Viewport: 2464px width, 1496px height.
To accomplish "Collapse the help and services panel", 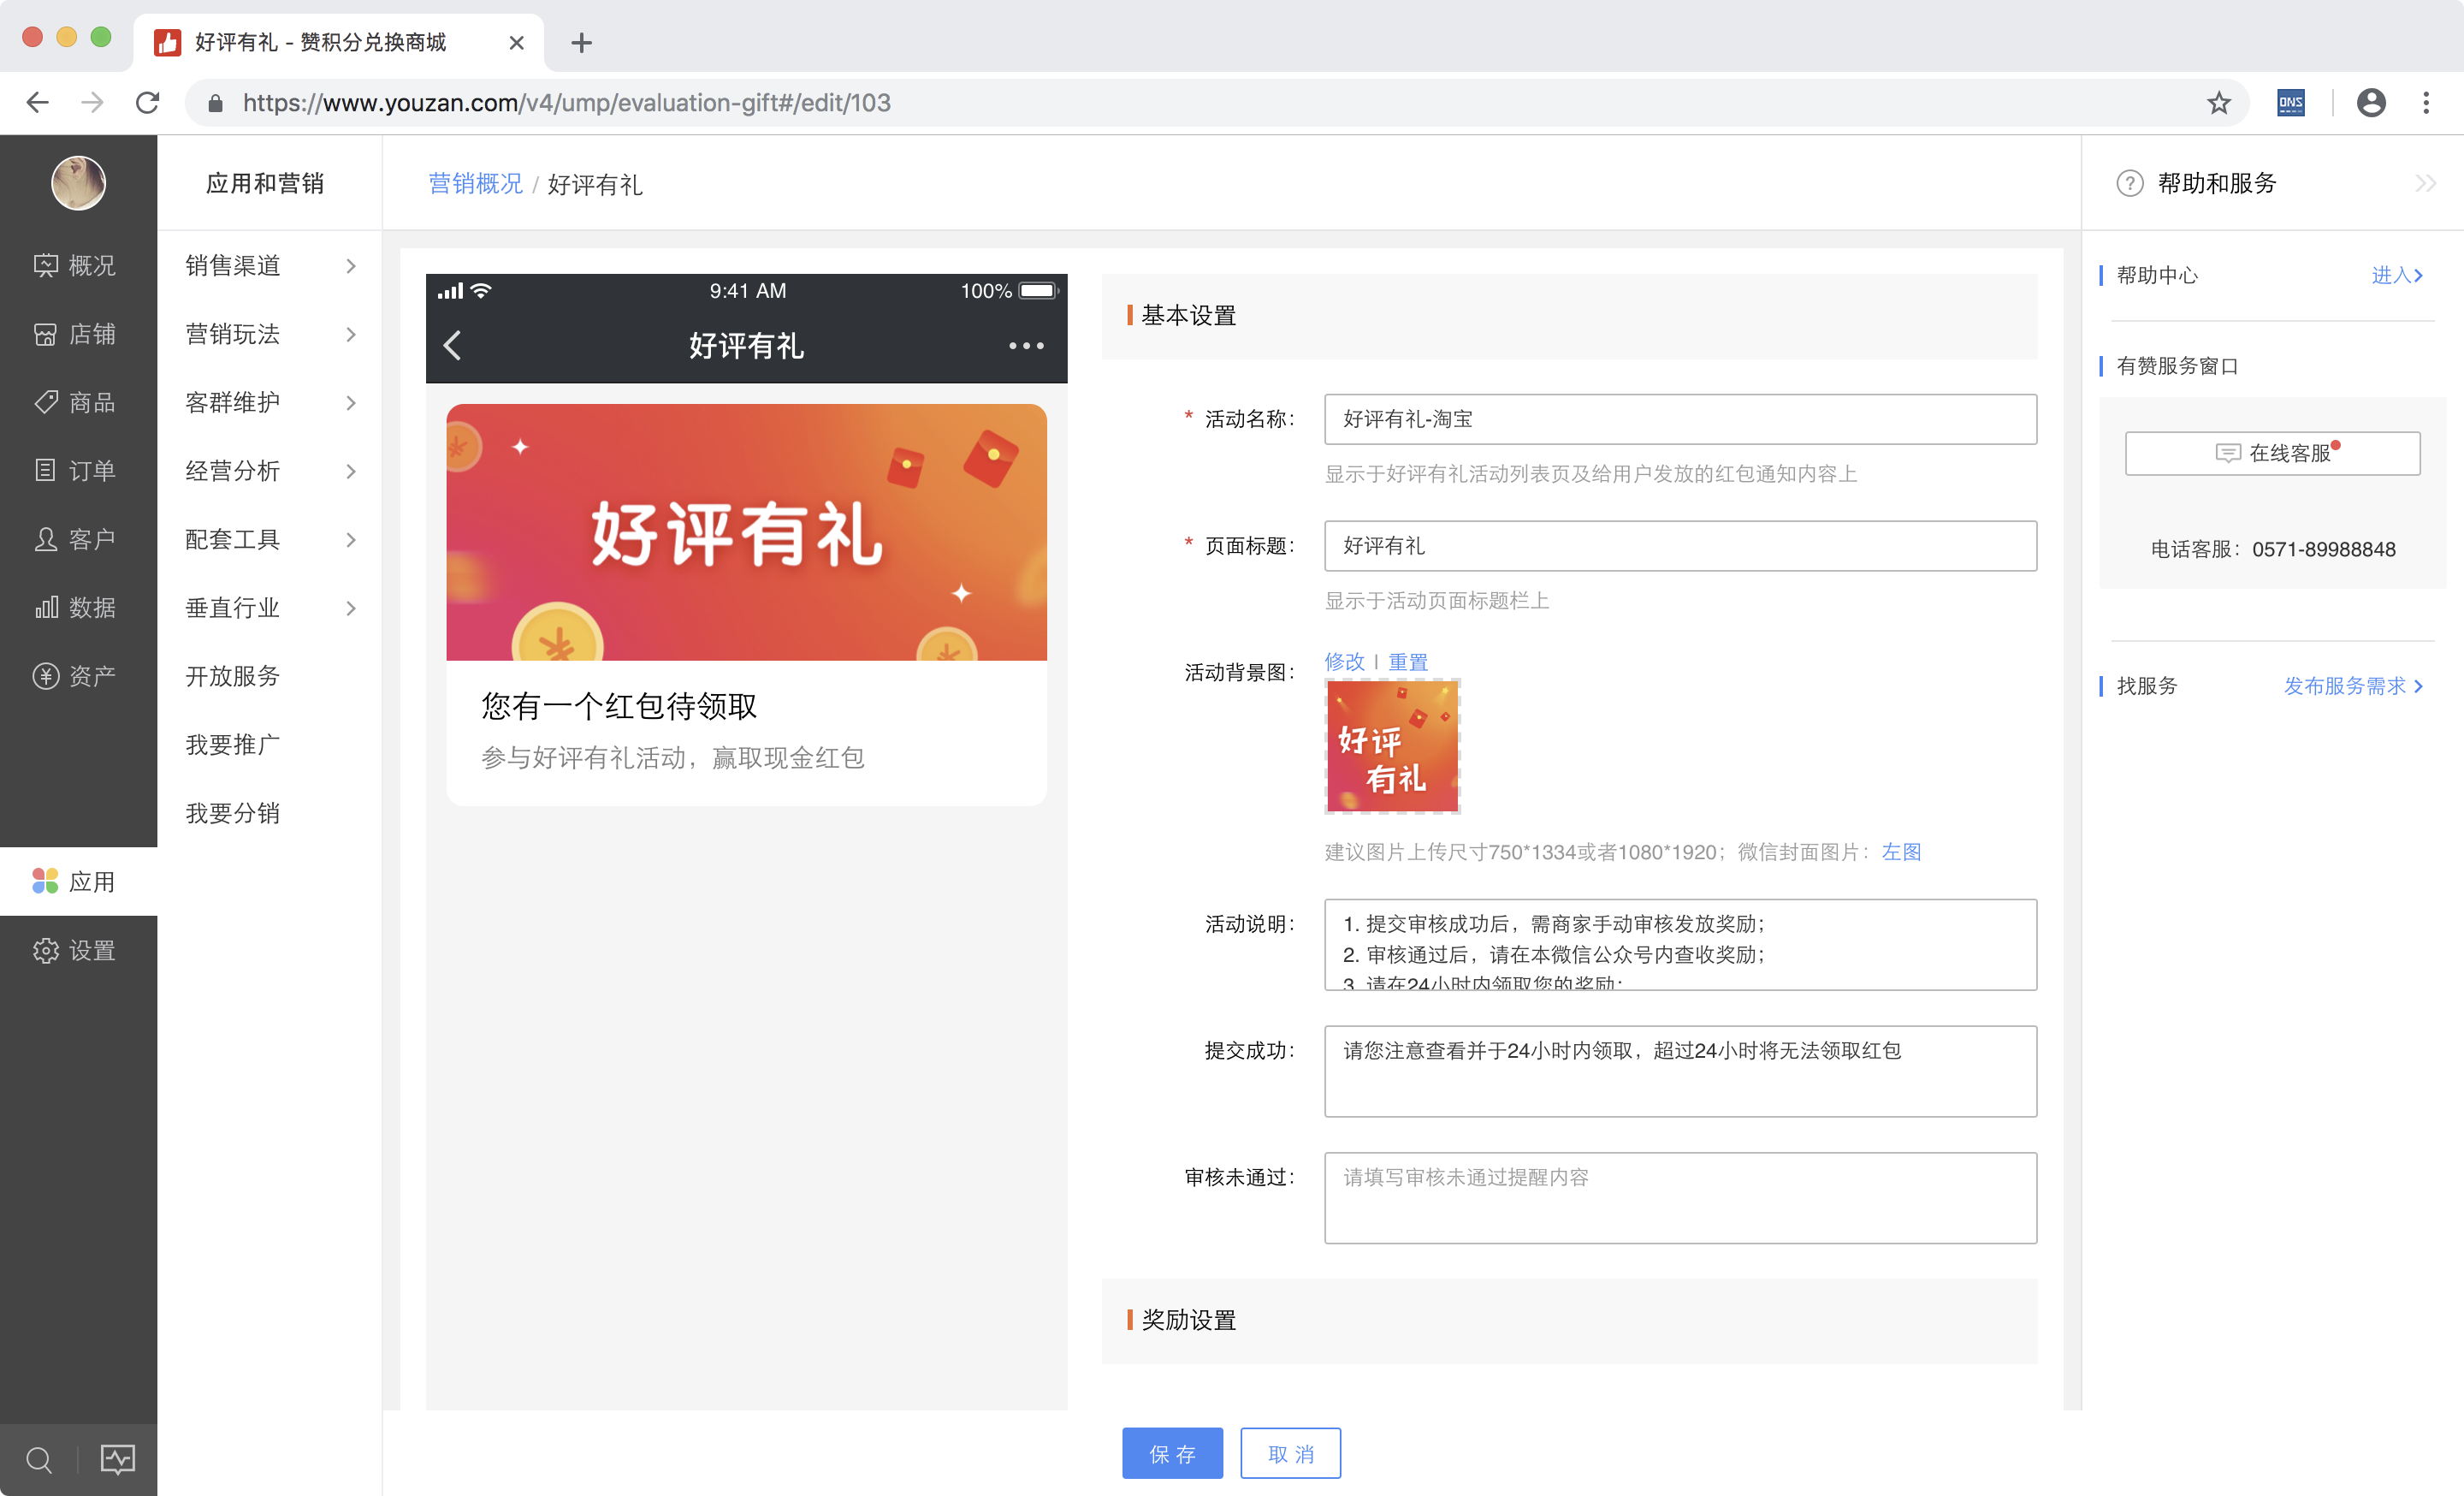I will (2425, 183).
